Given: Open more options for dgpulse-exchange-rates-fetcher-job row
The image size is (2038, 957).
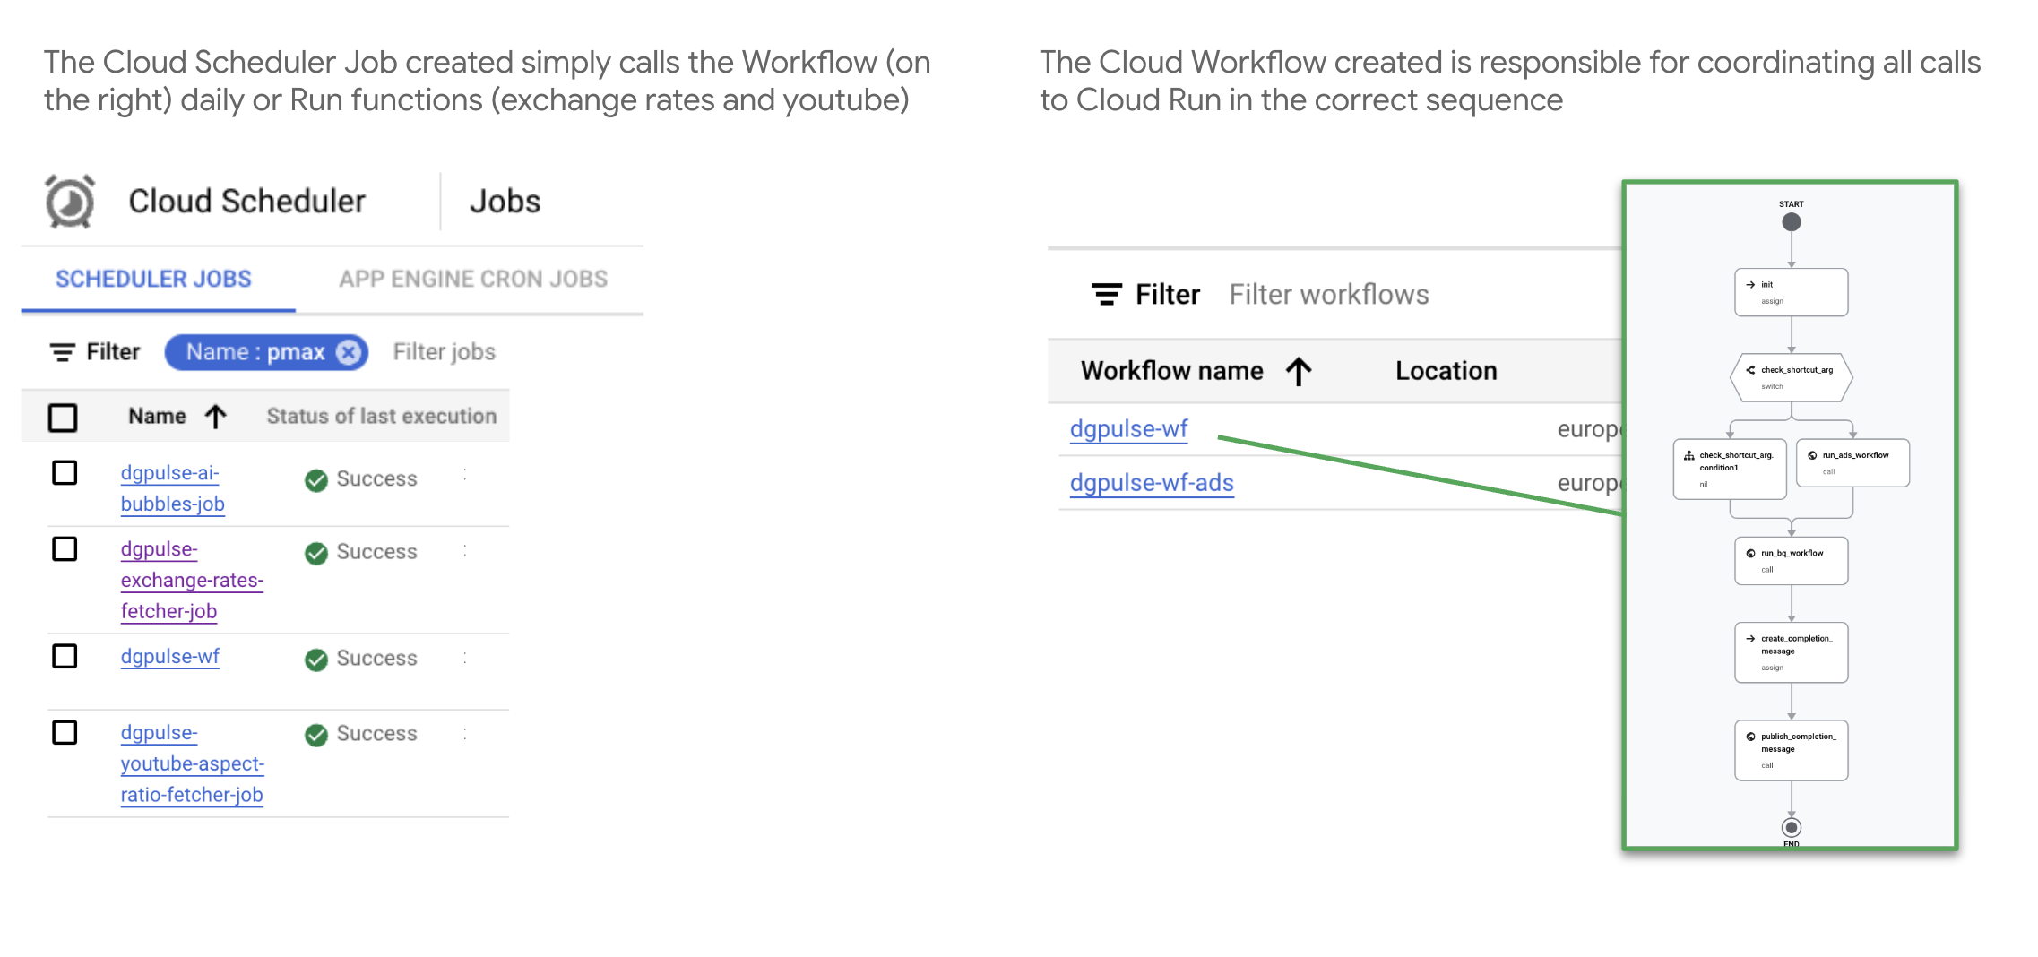Looking at the screenshot, I should tap(465, 551).
